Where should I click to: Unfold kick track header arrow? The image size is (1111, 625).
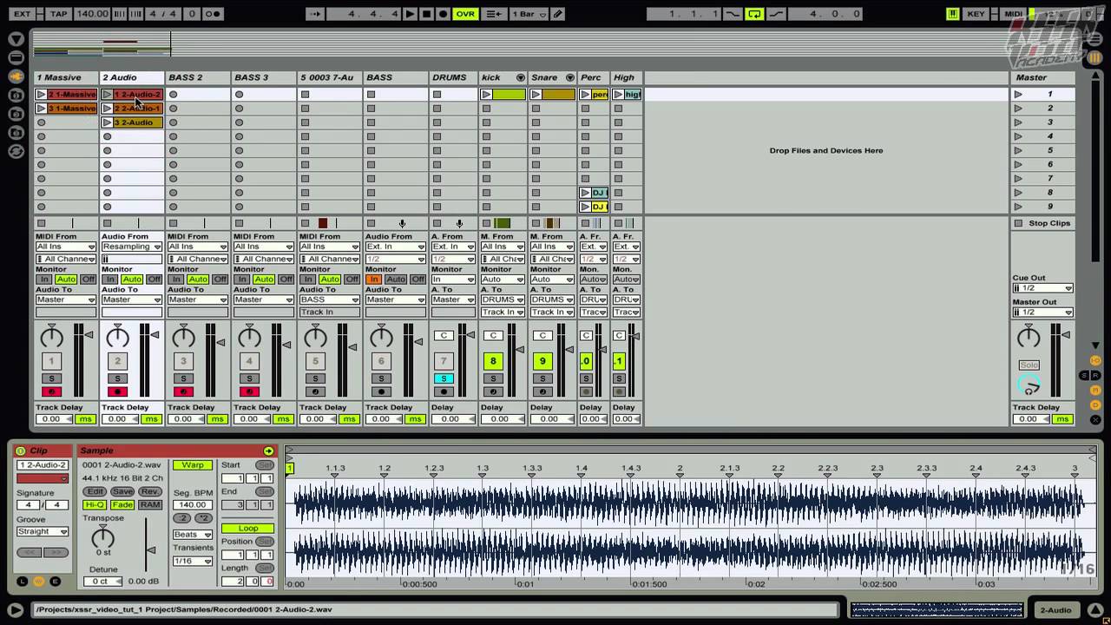(520, 77)
